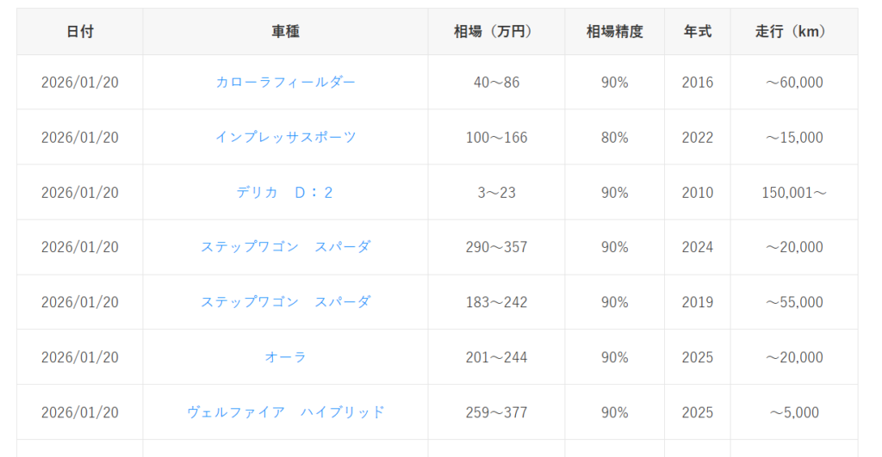Click the デリカ D:2 car link
882x457 pixels.
[285, 193]
